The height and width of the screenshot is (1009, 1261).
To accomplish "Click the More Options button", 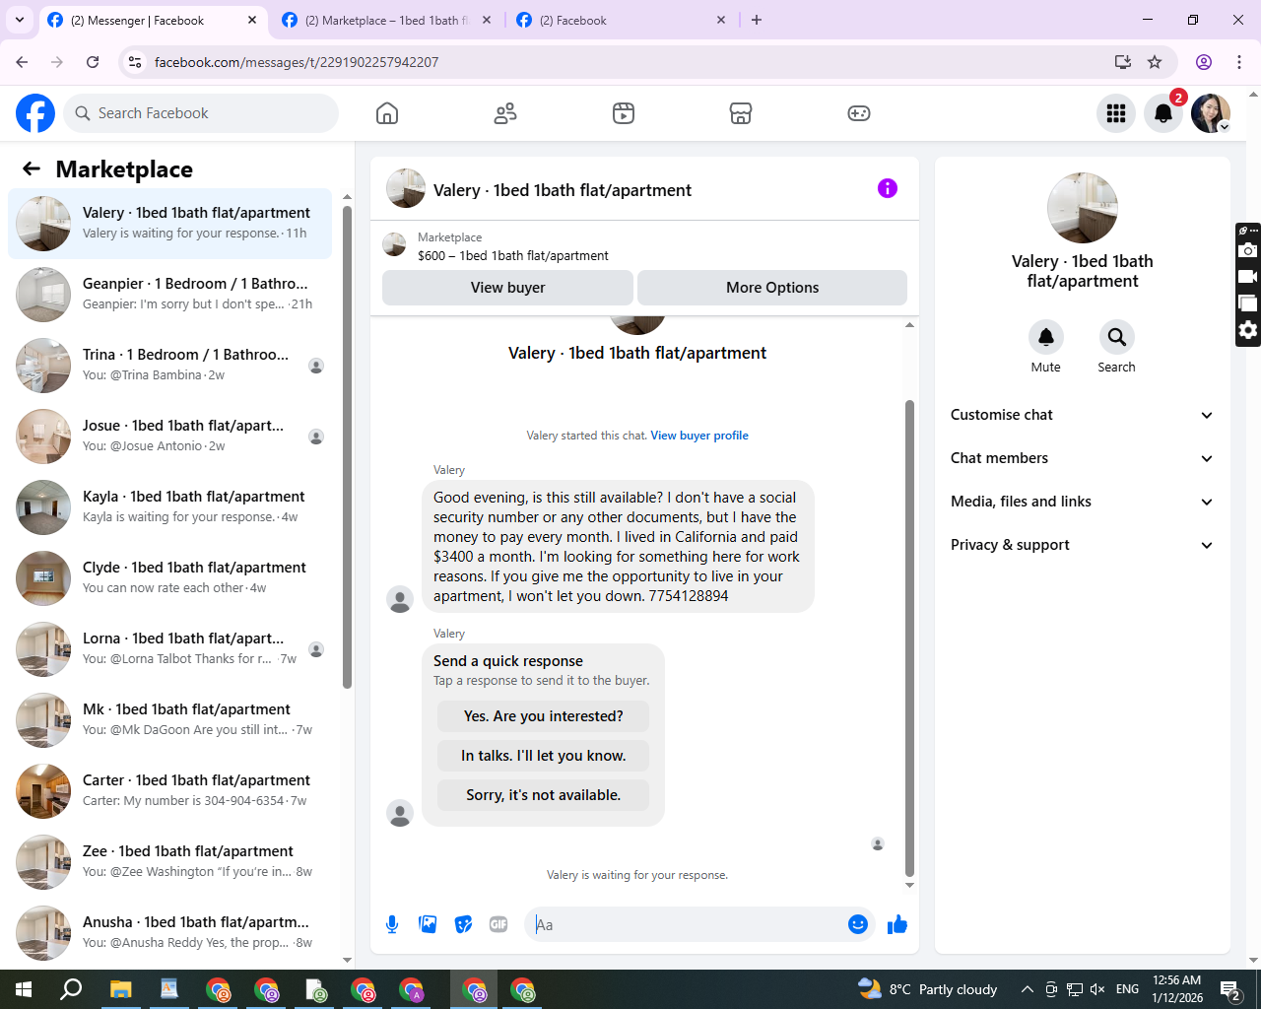I will pyautogui.click(x=772, y=288).
